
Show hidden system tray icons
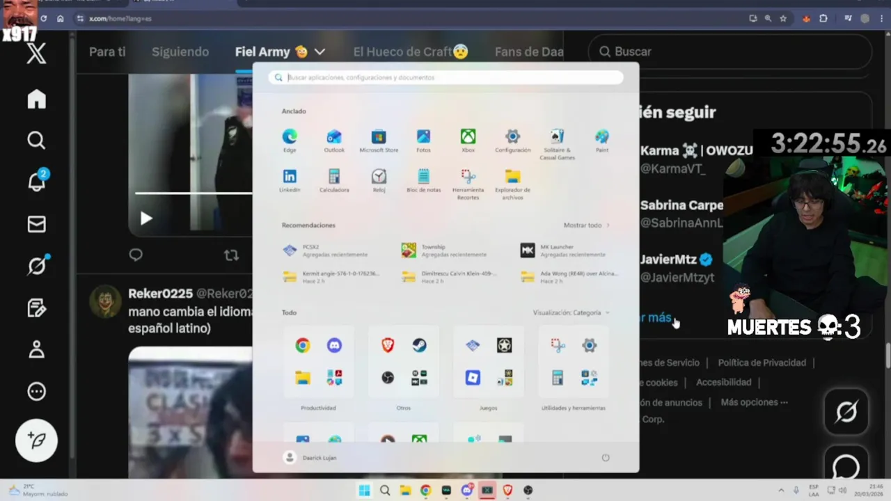click(x=780, y=491)
